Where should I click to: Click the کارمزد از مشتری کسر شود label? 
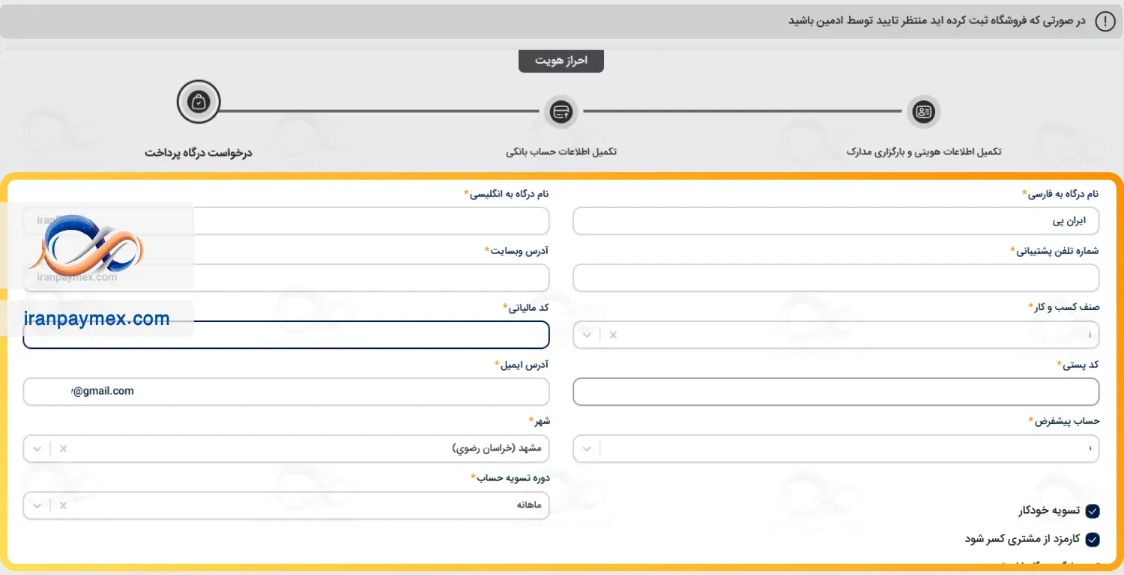pos(1022,539)
